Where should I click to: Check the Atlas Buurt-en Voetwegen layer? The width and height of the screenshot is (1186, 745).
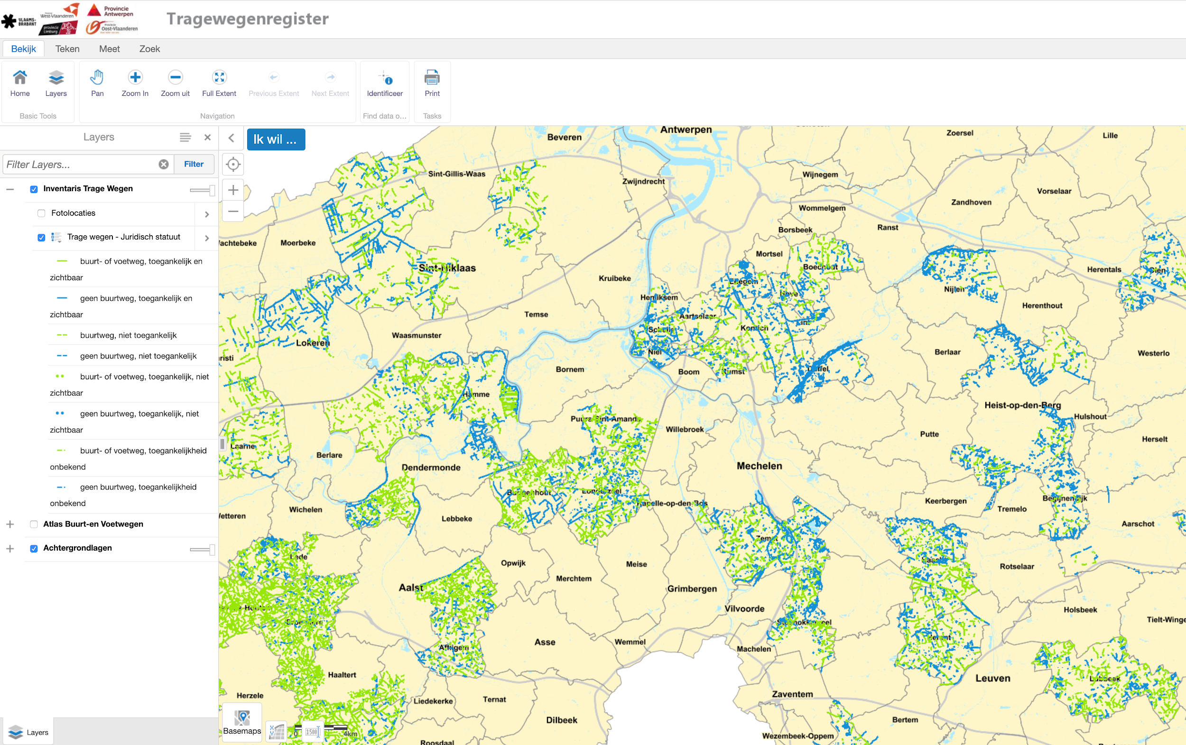coord(34,524)
